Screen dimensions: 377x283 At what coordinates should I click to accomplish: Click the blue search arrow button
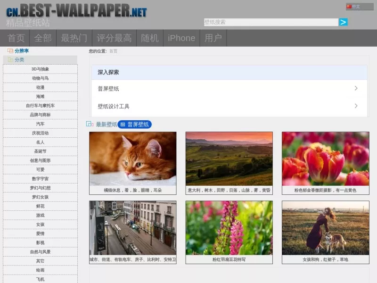(x=343, y=22)
